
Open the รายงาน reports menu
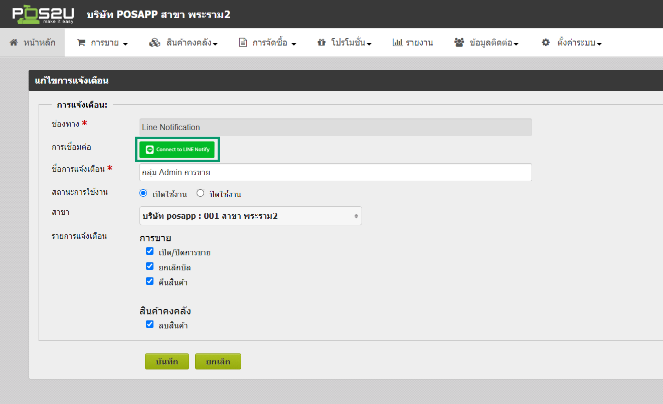click(x=413, y=43)
